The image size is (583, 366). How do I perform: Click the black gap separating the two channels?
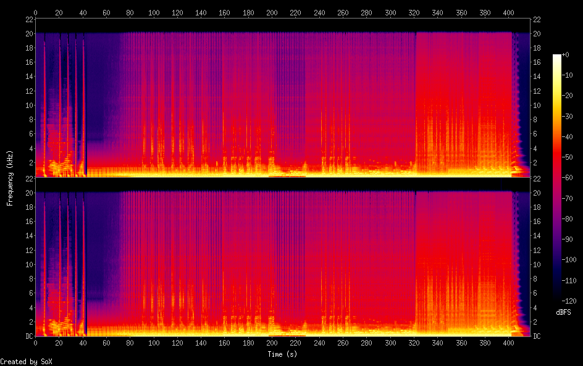coord(283,184)
